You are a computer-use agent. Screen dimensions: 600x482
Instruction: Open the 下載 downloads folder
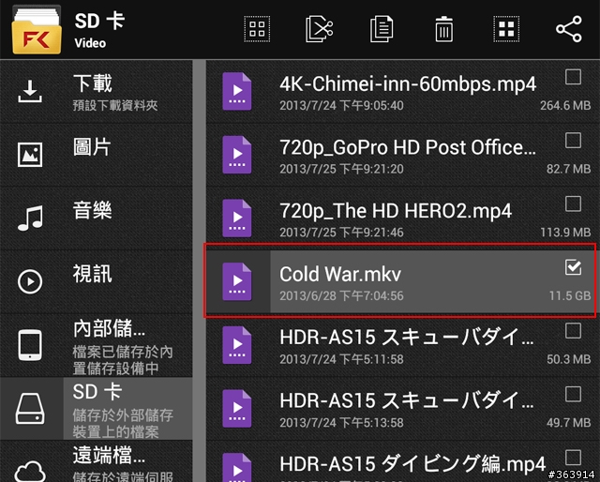[96, 92]
